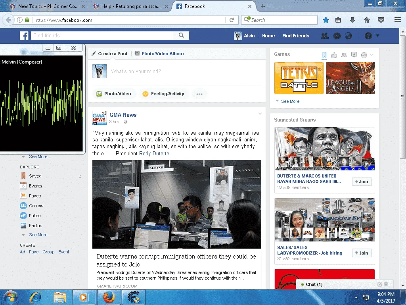Screen dimensions: 406x305
Task: Join the Duterte & Marcos United group
Action: (x=362, y=181)
